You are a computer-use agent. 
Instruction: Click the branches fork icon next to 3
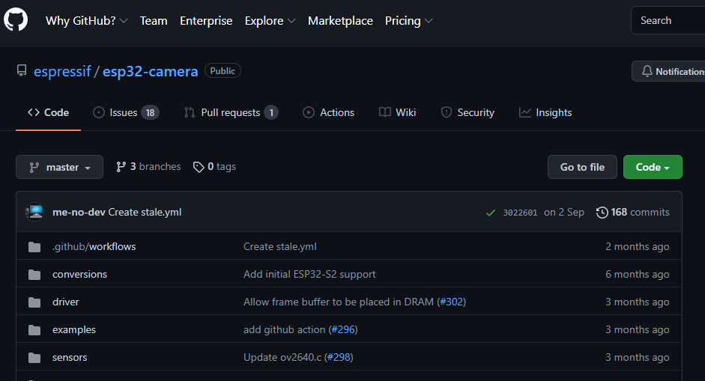click(121, 167)
